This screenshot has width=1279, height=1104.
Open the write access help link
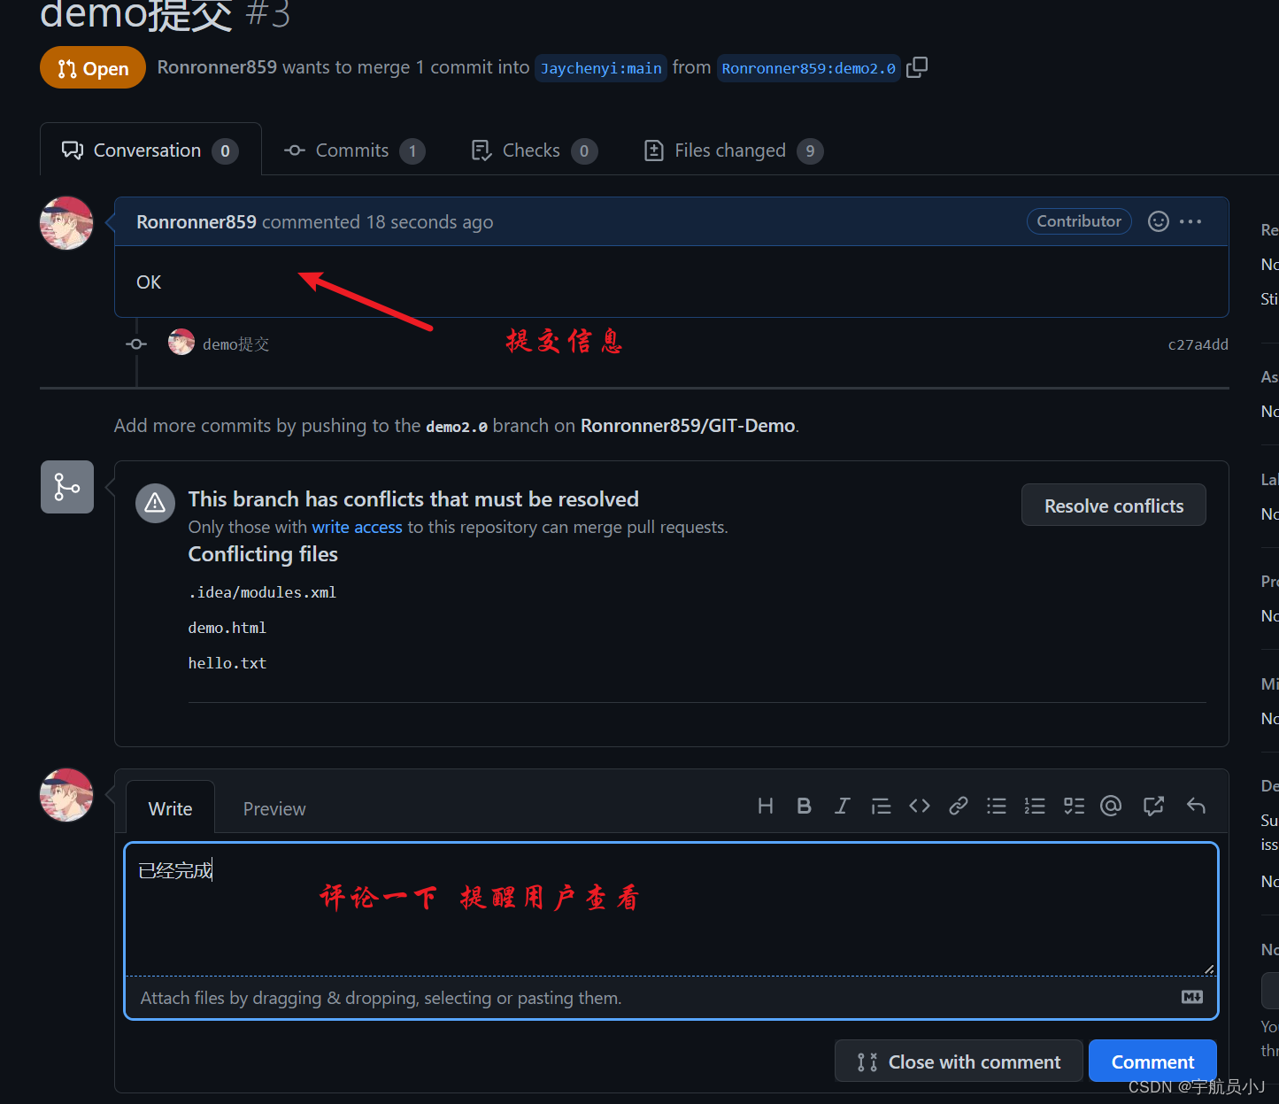[357, 527]
